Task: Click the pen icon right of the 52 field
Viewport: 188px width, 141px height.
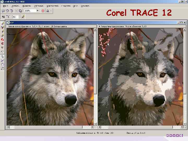Action: (23, 17)
